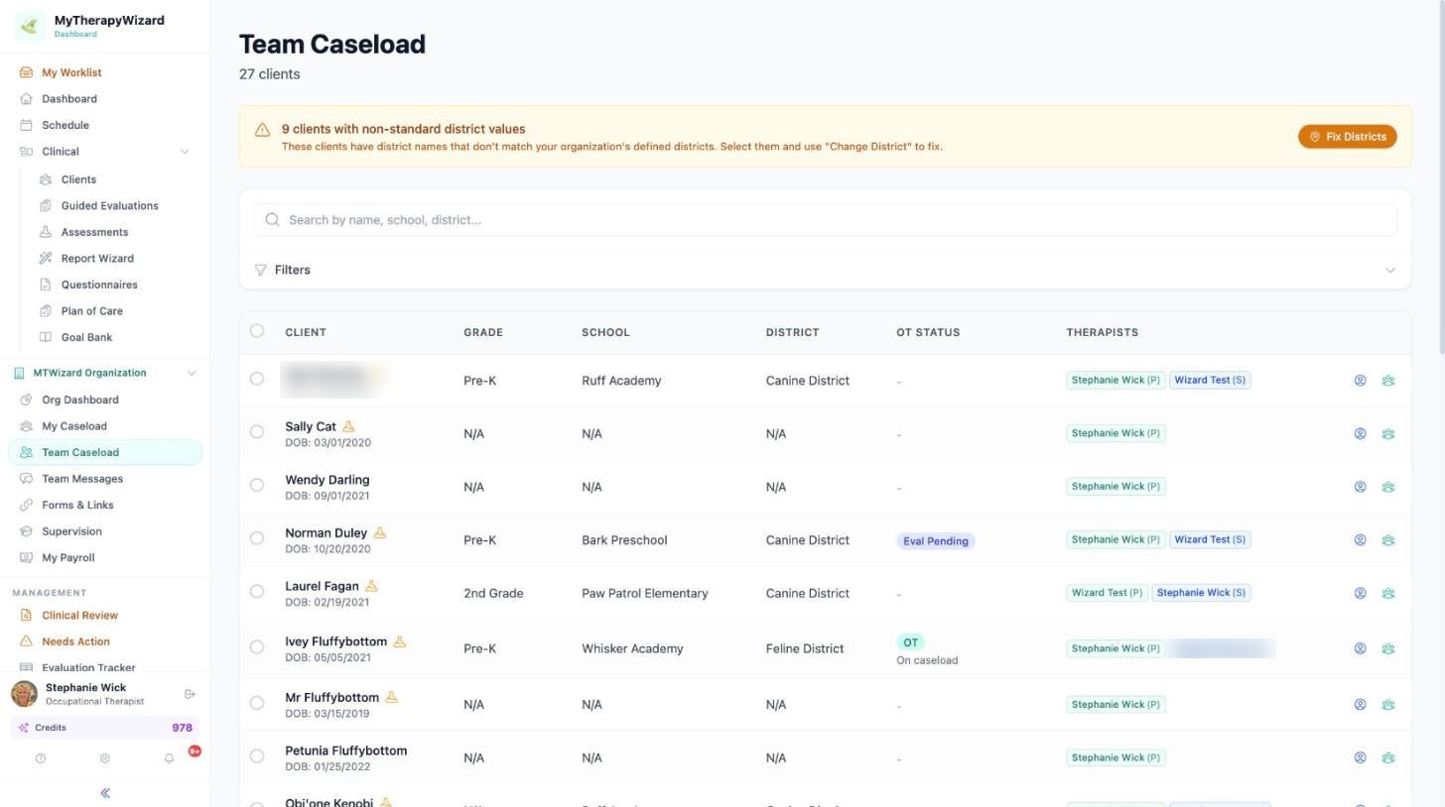
Task: Open help icon in sidebar footer
Action: 41,758
